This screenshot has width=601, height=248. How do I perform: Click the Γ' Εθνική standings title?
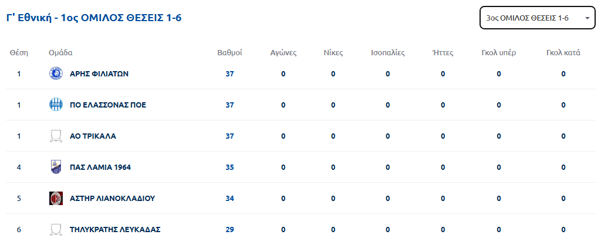(94, 18)
